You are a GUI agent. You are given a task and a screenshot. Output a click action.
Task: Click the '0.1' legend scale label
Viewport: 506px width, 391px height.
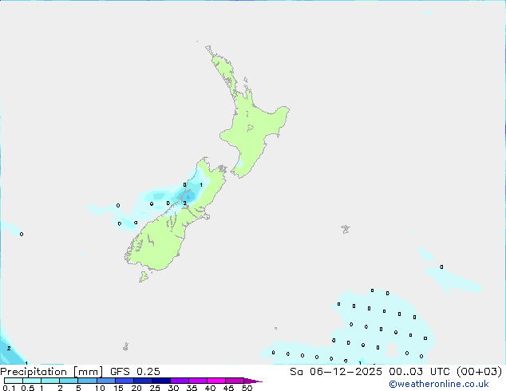(9, 388)
